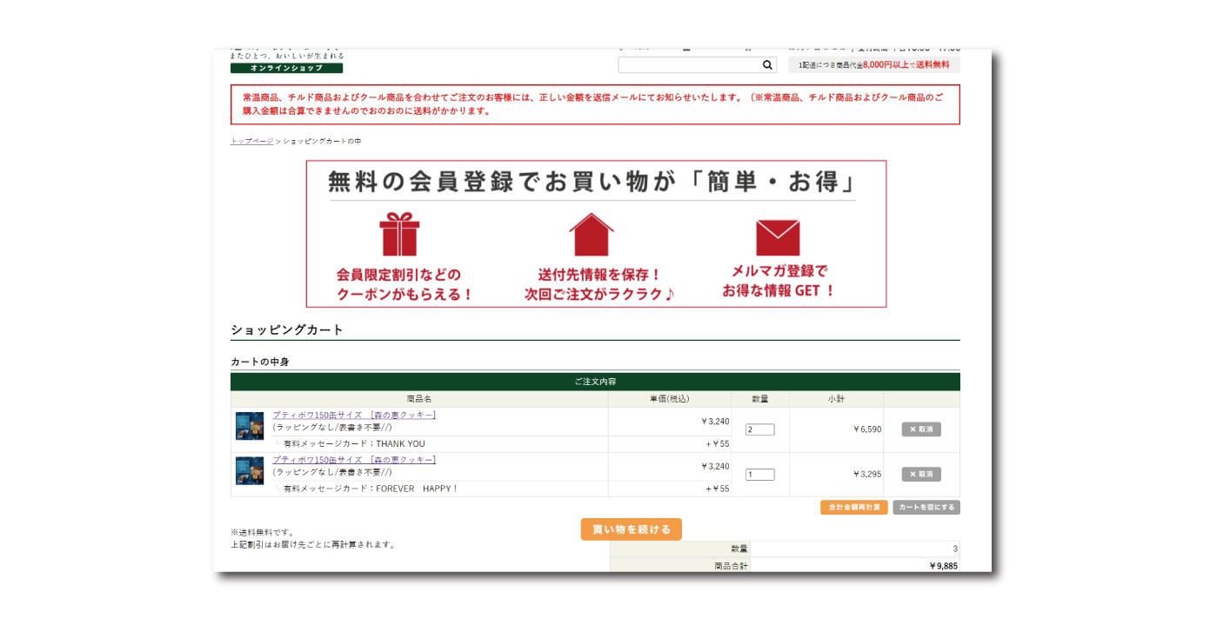This screenshot has height=632, width=1230.
Task: Click the ご注文内容 table header
Action: click(595, 382)
